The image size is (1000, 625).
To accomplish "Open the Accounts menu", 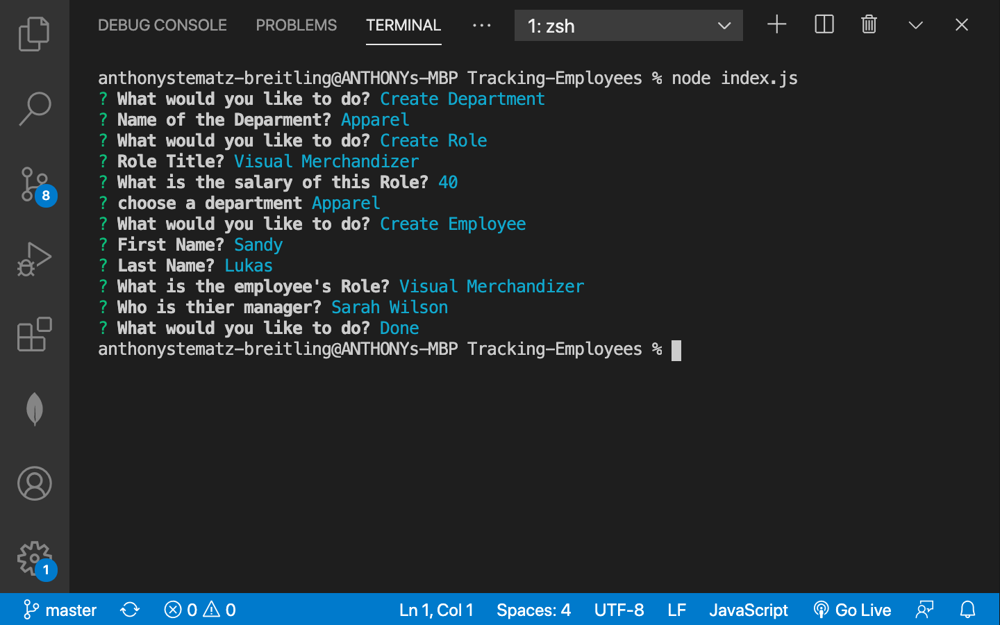I will pyautogui.click(x=34, y=483).
